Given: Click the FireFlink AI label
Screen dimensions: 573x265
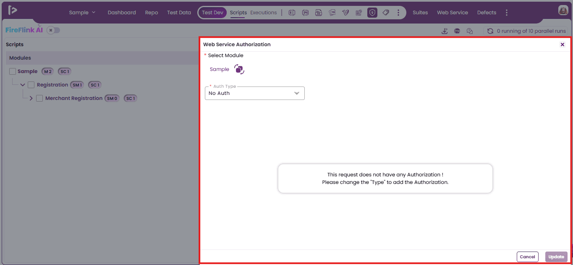Looking at the screenshot, I should (24, 30).
